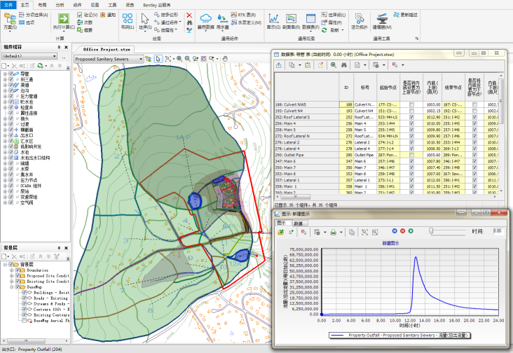This screenshot has height=353, width=513.
Task: Expand the 水池 pond tree node
Action: (5, 152)
